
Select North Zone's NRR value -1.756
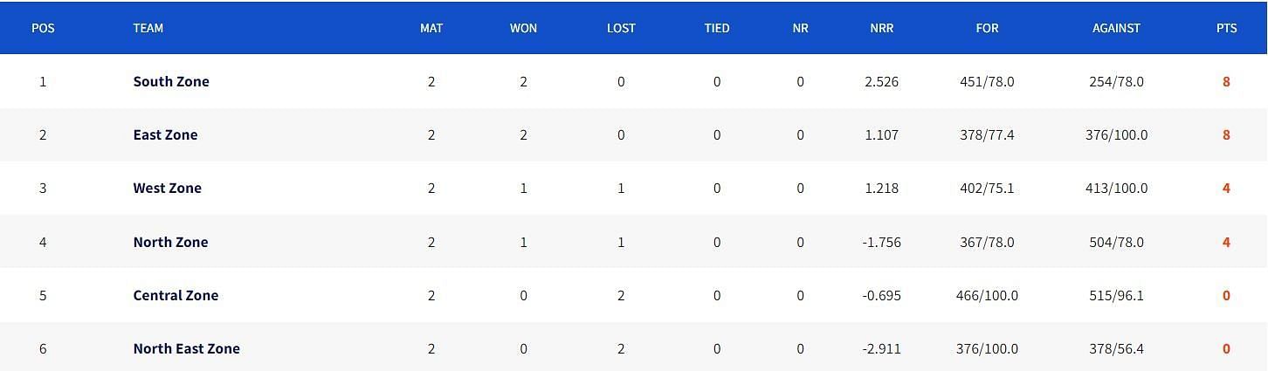881,242
